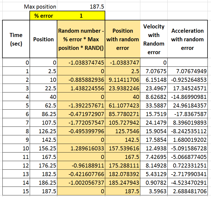The width and height of the screenshot is (211, 197).
Task: Click velocity 24.1479
Action: point(154,122)
